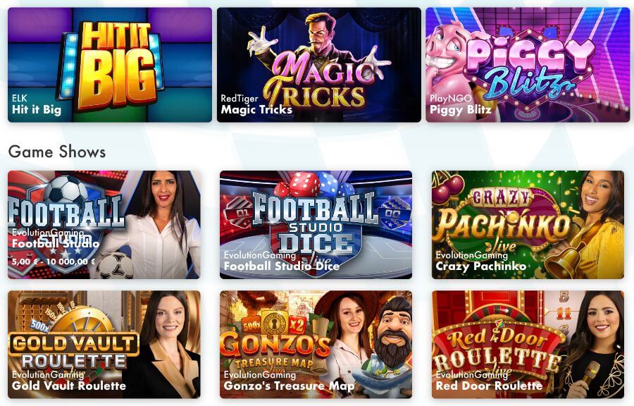Select the Football Studio Dice tile
Image resolution: width=634 pixels, height=406 pixels.
[316, 225]
